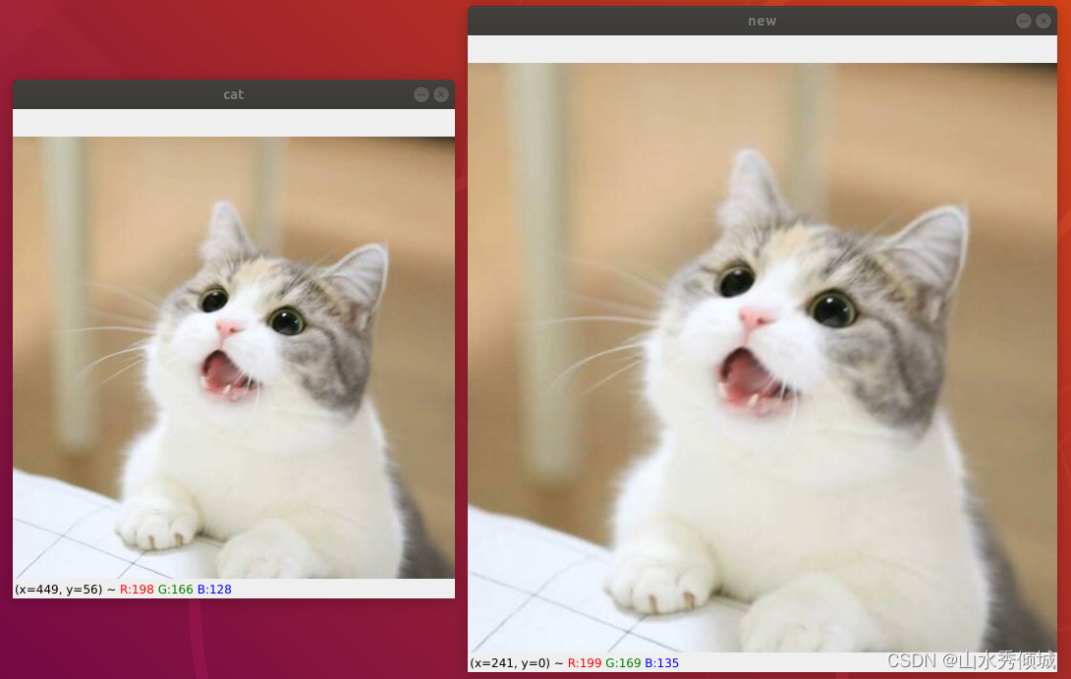The height and width of the screenshot is (679, 1071).
Task: Click the blank toolbar strip in cat window
Action: coord(234,123)
